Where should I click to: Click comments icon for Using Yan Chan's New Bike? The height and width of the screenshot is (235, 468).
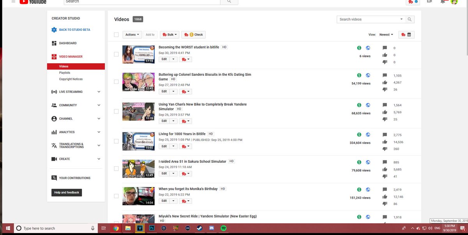(x=385, y=105)
